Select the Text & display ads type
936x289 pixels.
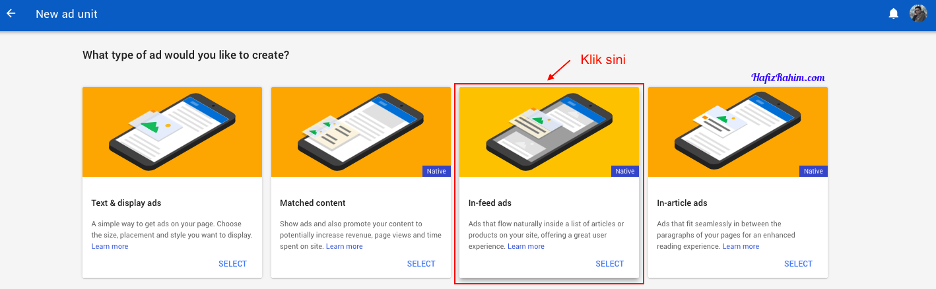[232, 264]
